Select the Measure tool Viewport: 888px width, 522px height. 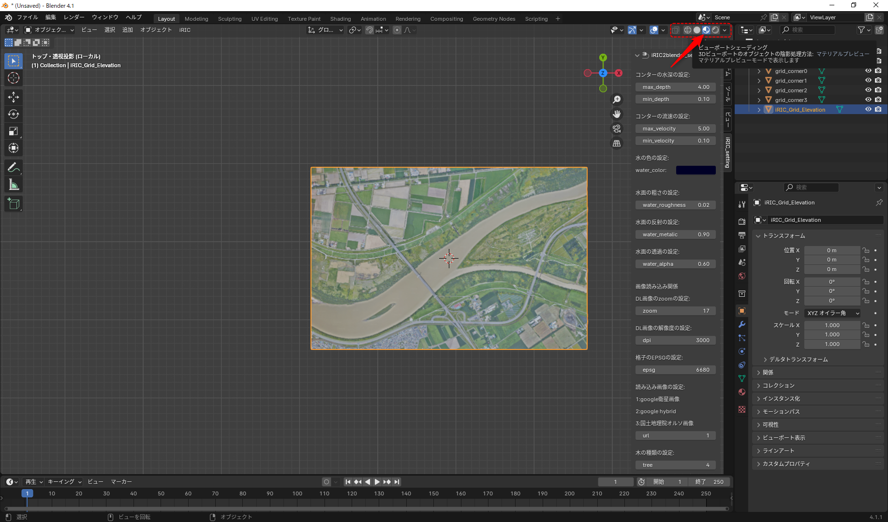coord(14,185)
